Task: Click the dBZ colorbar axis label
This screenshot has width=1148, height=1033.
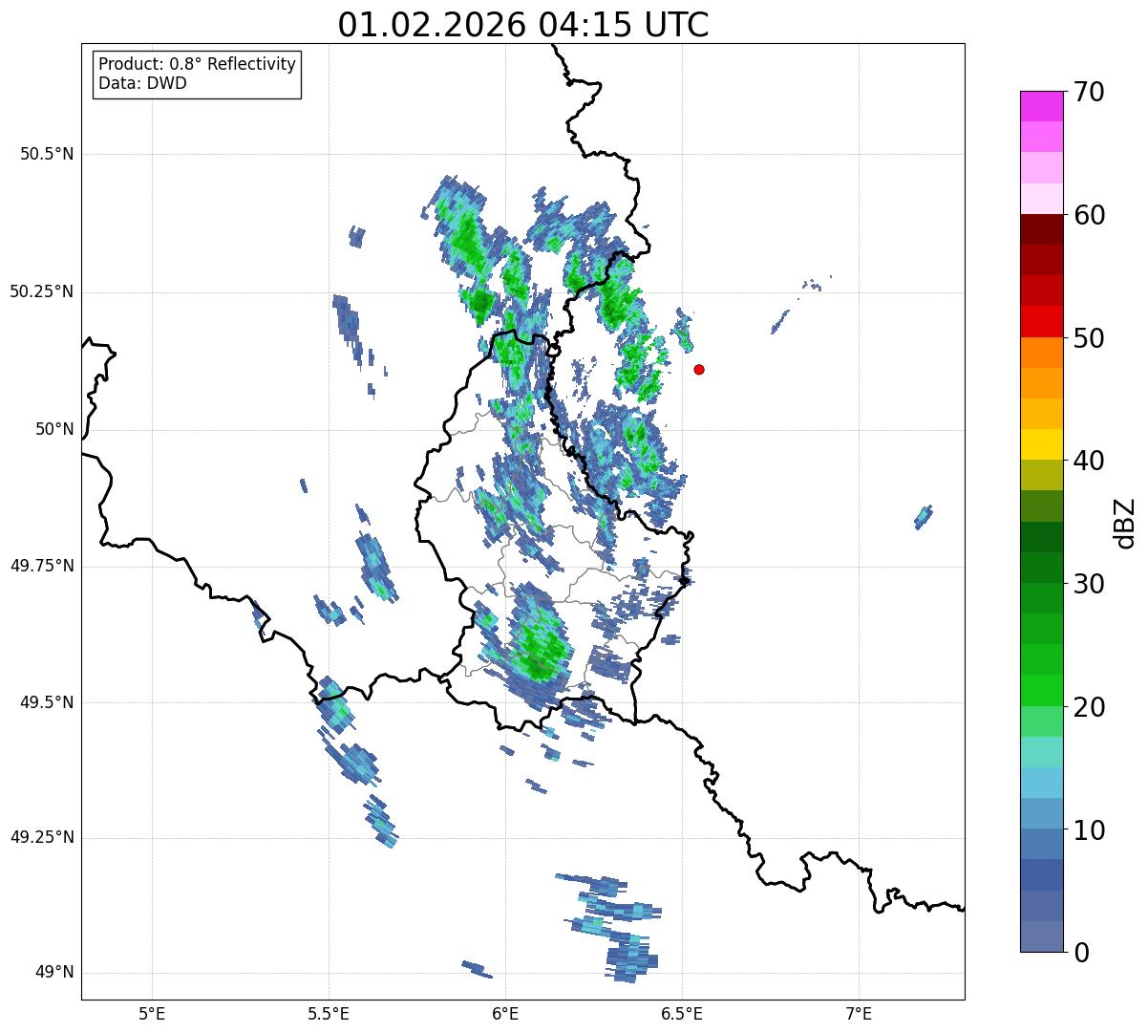Action: tap(1125, 522)
